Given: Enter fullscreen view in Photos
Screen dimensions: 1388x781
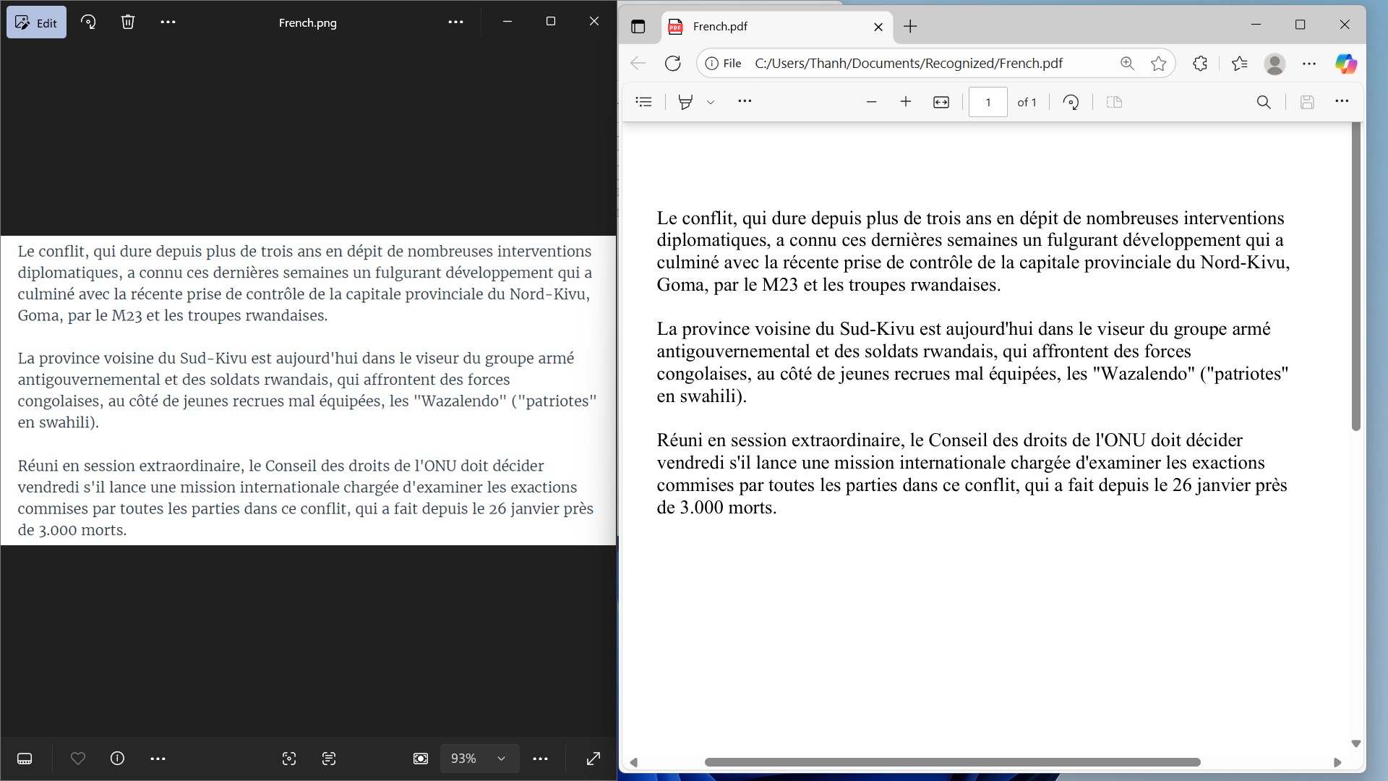Looking at the screenshot, I should pos(593,759).
